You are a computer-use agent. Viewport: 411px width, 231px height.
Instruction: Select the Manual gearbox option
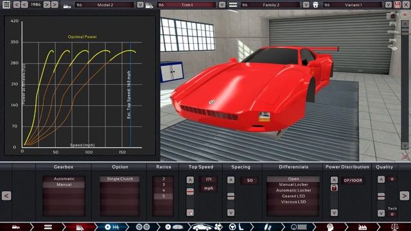(64, 184)
